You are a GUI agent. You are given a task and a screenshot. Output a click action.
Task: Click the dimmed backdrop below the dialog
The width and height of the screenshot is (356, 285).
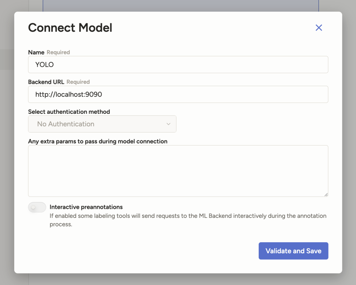tap(178, 279)
